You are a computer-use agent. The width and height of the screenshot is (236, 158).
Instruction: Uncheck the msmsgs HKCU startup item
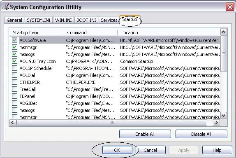coord(15,54)
